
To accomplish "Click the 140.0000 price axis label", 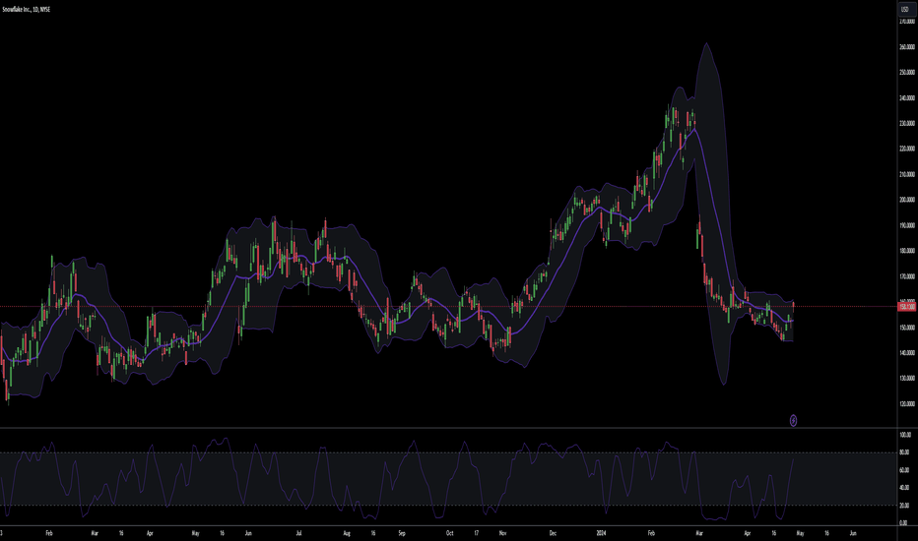I will click(907, 353).
